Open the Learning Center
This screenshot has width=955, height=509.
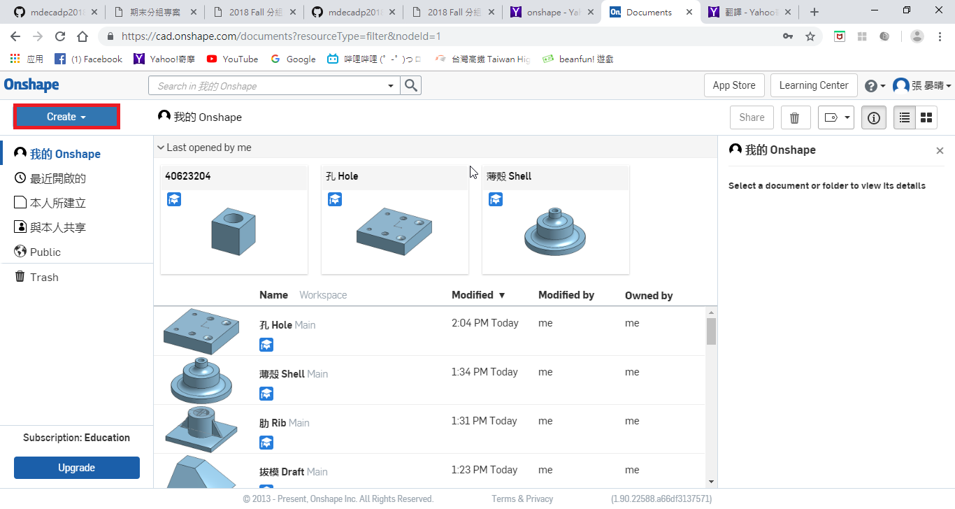814,85
